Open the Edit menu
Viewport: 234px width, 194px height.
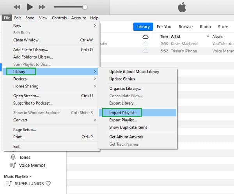[x=18, y=18]
